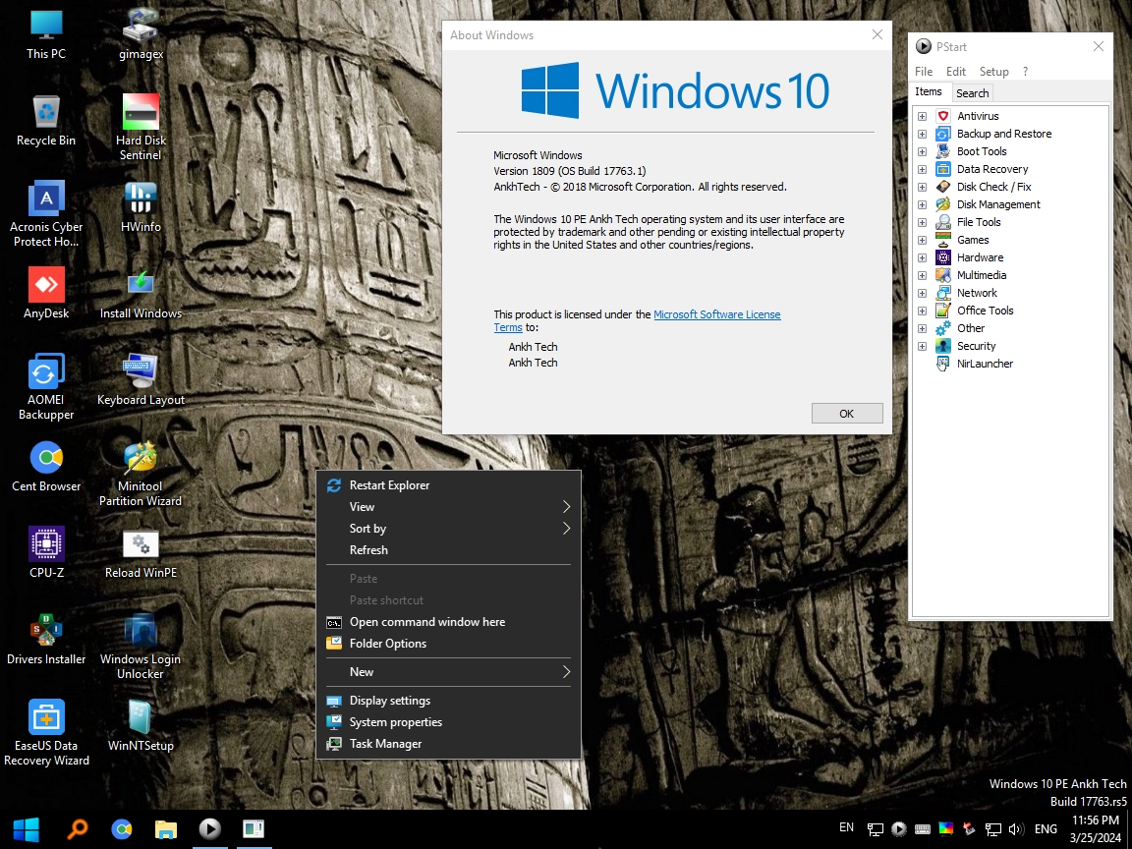
Task: Select the Windows Login Unlocker icon
Action: pos(141,647)
